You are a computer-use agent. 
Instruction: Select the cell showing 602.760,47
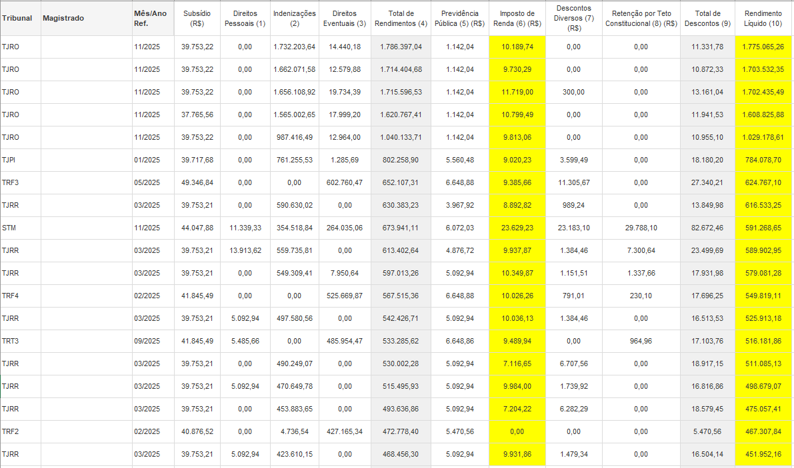pos(345,183)
